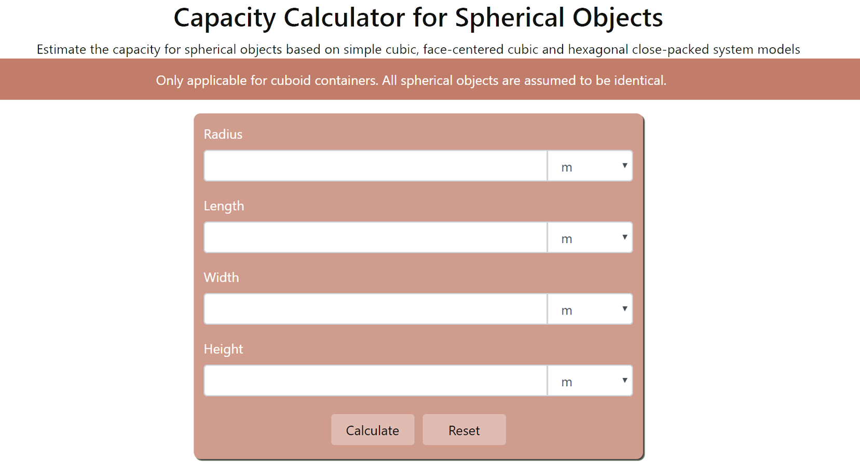Click the Radius field label

[x=223, y=134]
